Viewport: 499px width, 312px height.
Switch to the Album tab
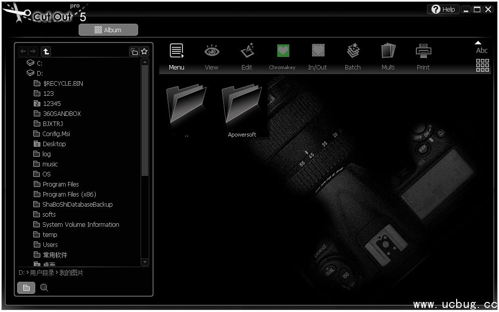pyautogui.click(x=108, y=30)
